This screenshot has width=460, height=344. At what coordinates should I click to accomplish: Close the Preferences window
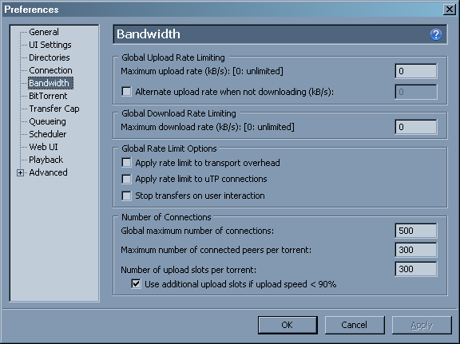450,10
